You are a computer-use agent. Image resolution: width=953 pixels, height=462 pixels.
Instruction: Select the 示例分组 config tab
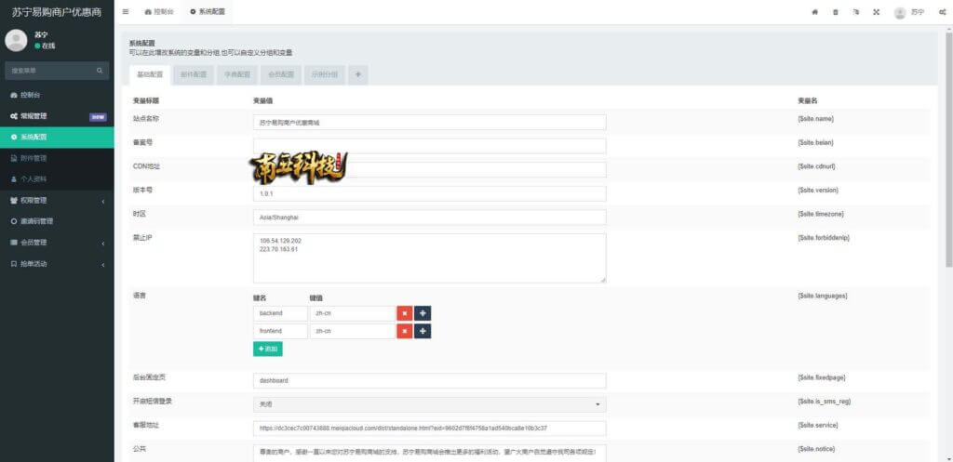pyautogui.click(x=325, y=74)
